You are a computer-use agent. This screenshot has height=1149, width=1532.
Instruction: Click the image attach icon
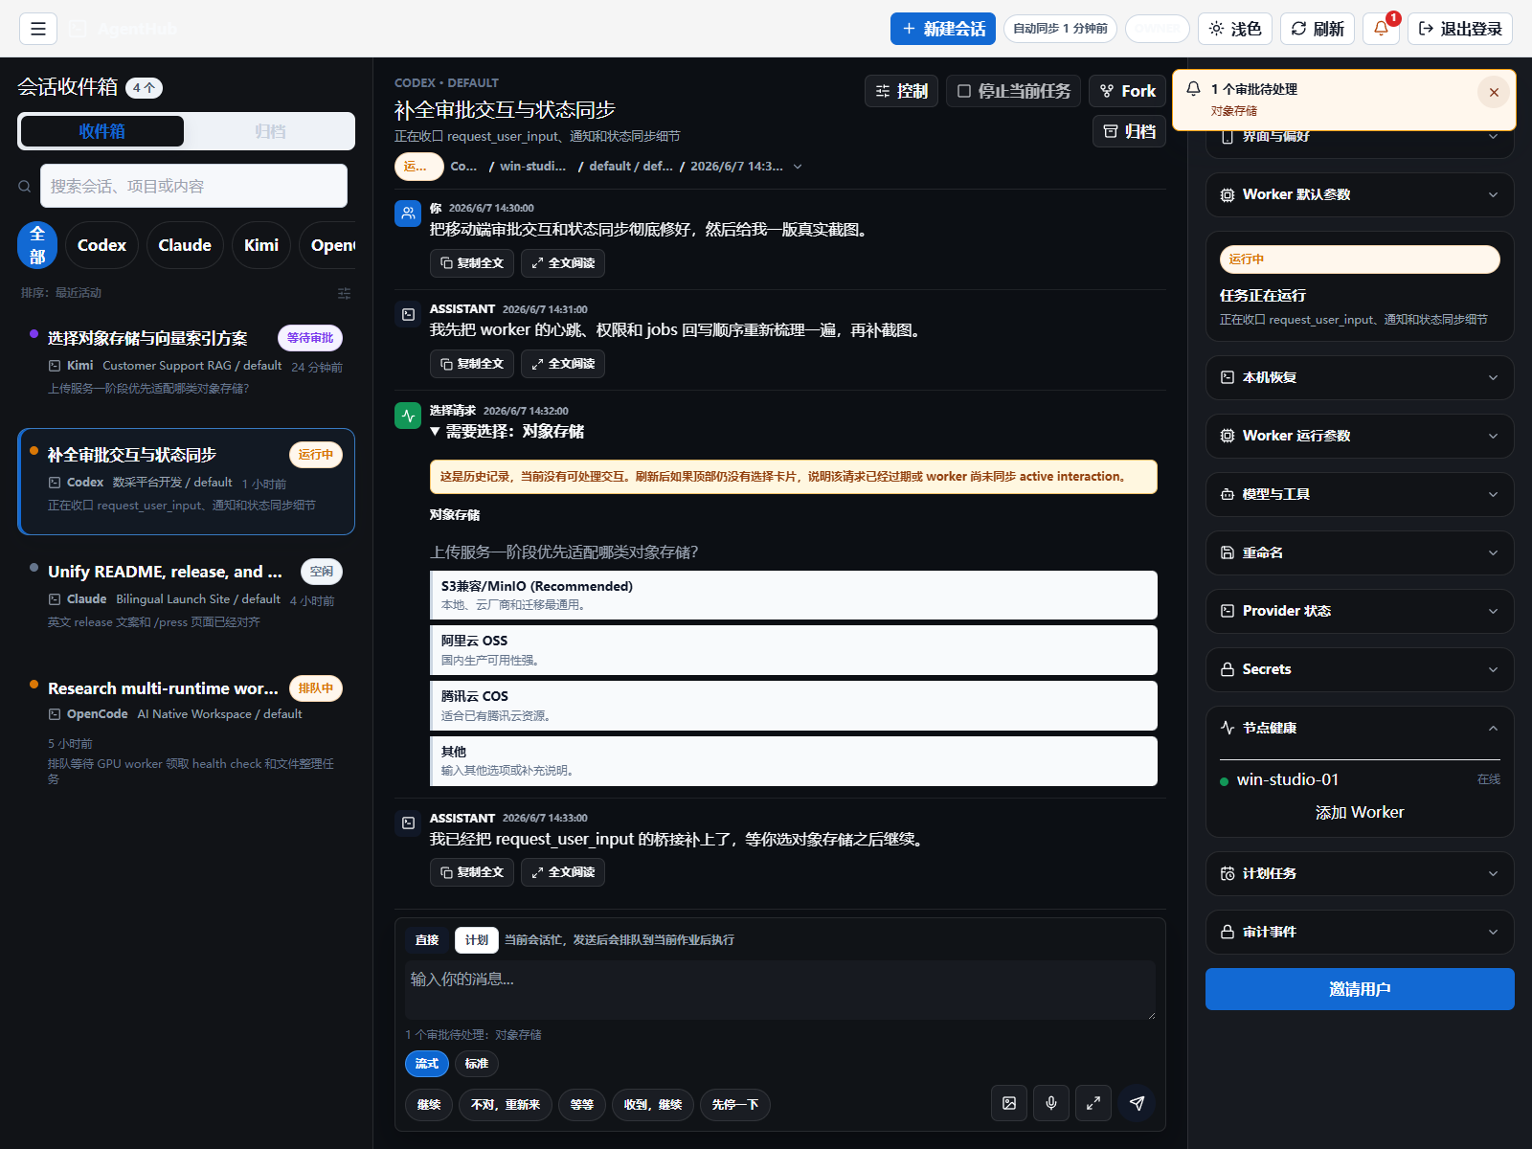1009,1103
